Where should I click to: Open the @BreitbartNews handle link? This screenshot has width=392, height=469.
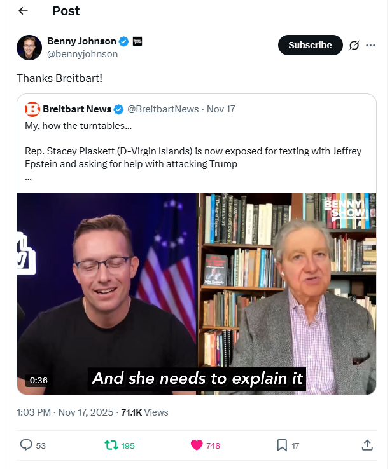point(163,109)
